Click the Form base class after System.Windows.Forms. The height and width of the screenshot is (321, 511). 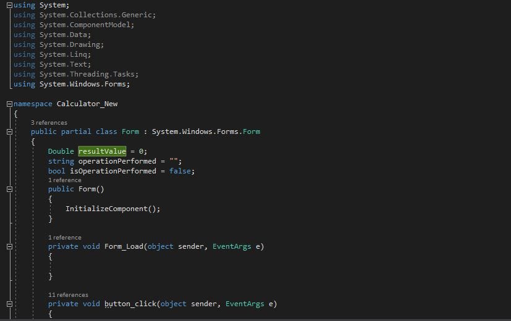[x=251, y=131]
